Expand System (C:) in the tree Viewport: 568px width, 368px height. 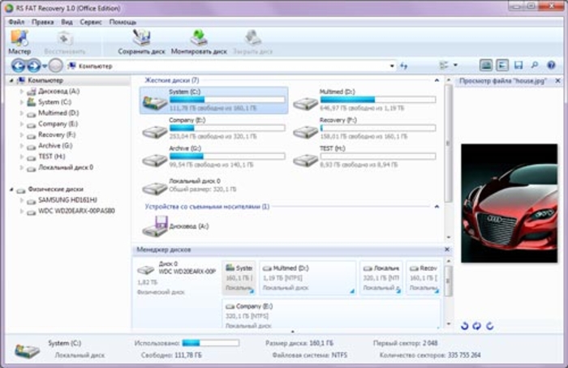[x=22, y=102]
